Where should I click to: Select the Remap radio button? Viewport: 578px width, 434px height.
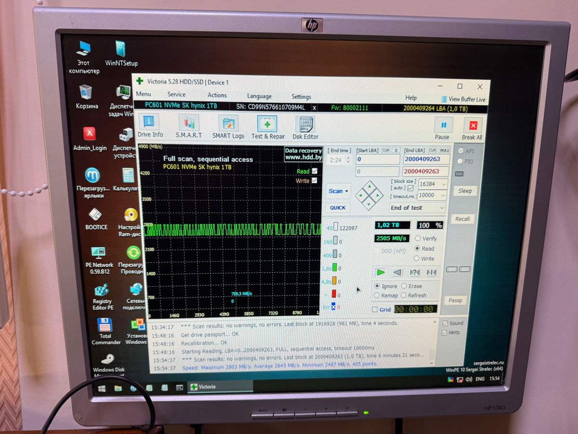coord(377,295)
